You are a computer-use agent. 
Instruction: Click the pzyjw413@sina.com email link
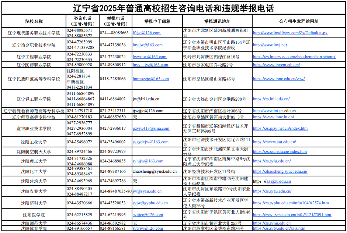(x=151, y=128)
